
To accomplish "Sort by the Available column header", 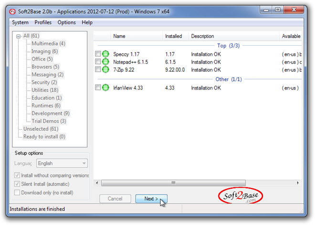I will [x=291, y=36].
